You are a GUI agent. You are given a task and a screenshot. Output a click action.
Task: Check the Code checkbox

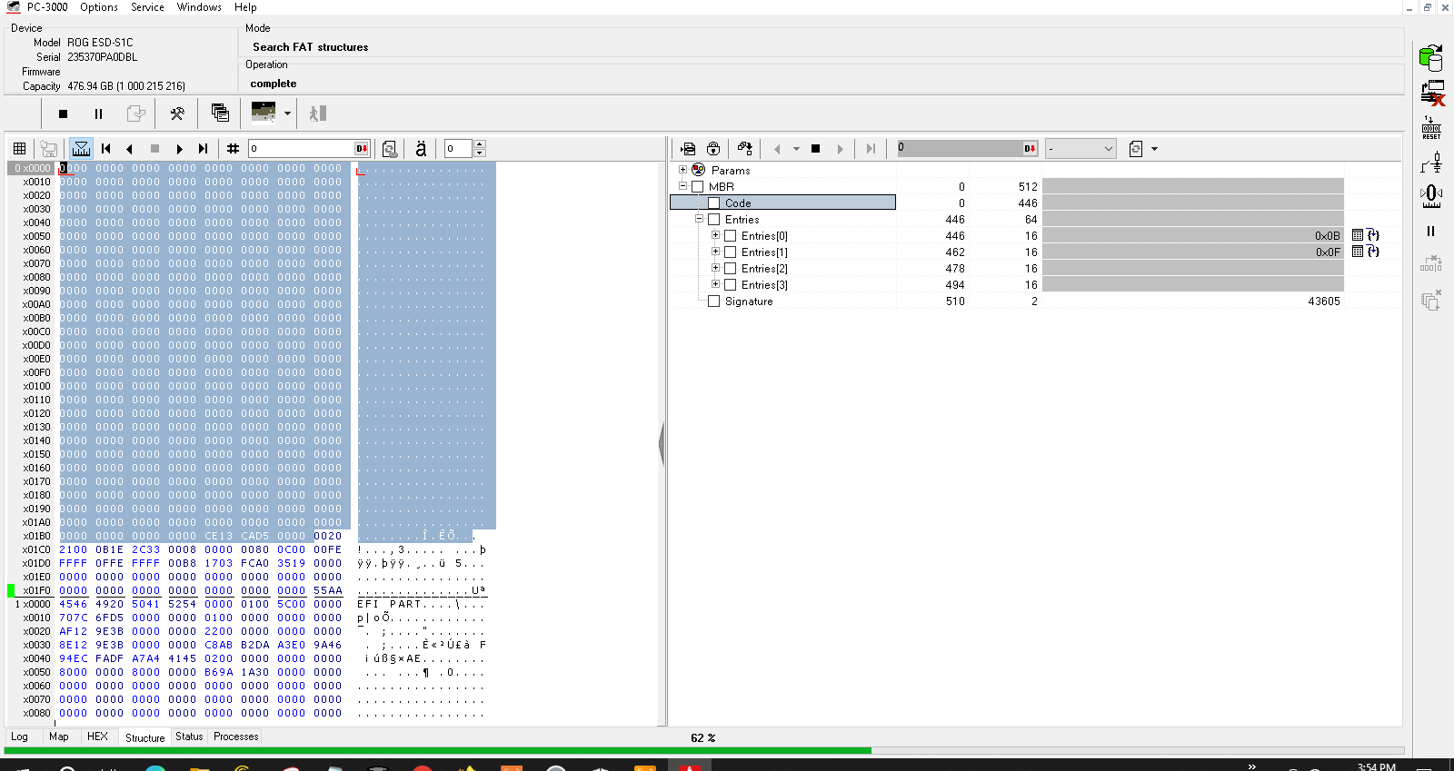(x=714, y=203)
